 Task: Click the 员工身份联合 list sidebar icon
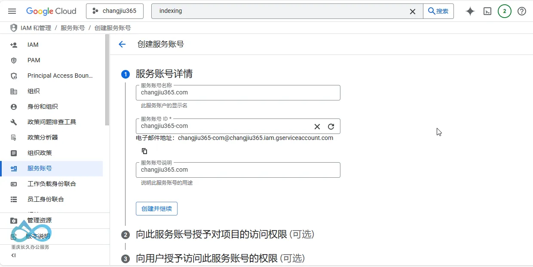click(14, 200)
